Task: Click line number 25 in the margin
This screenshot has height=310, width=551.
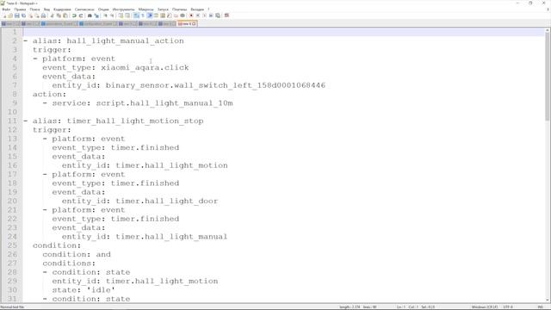Action: 12,245
